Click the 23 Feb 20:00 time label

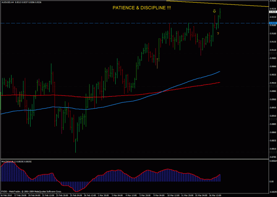click(x=62, y=195)
